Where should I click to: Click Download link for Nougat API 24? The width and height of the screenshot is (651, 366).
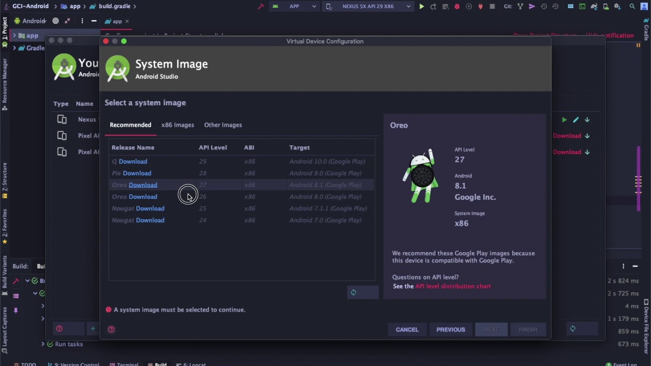click(x=150, y=220)
